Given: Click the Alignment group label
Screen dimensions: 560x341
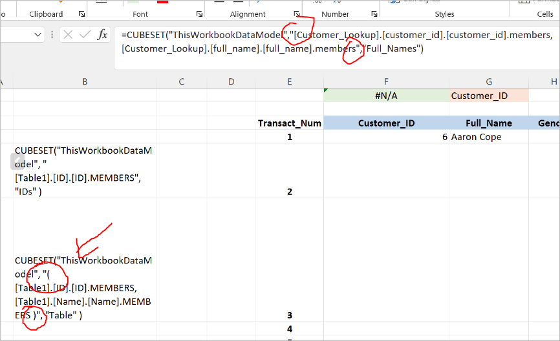Looking at the screenshot, I should click(248, 14).
